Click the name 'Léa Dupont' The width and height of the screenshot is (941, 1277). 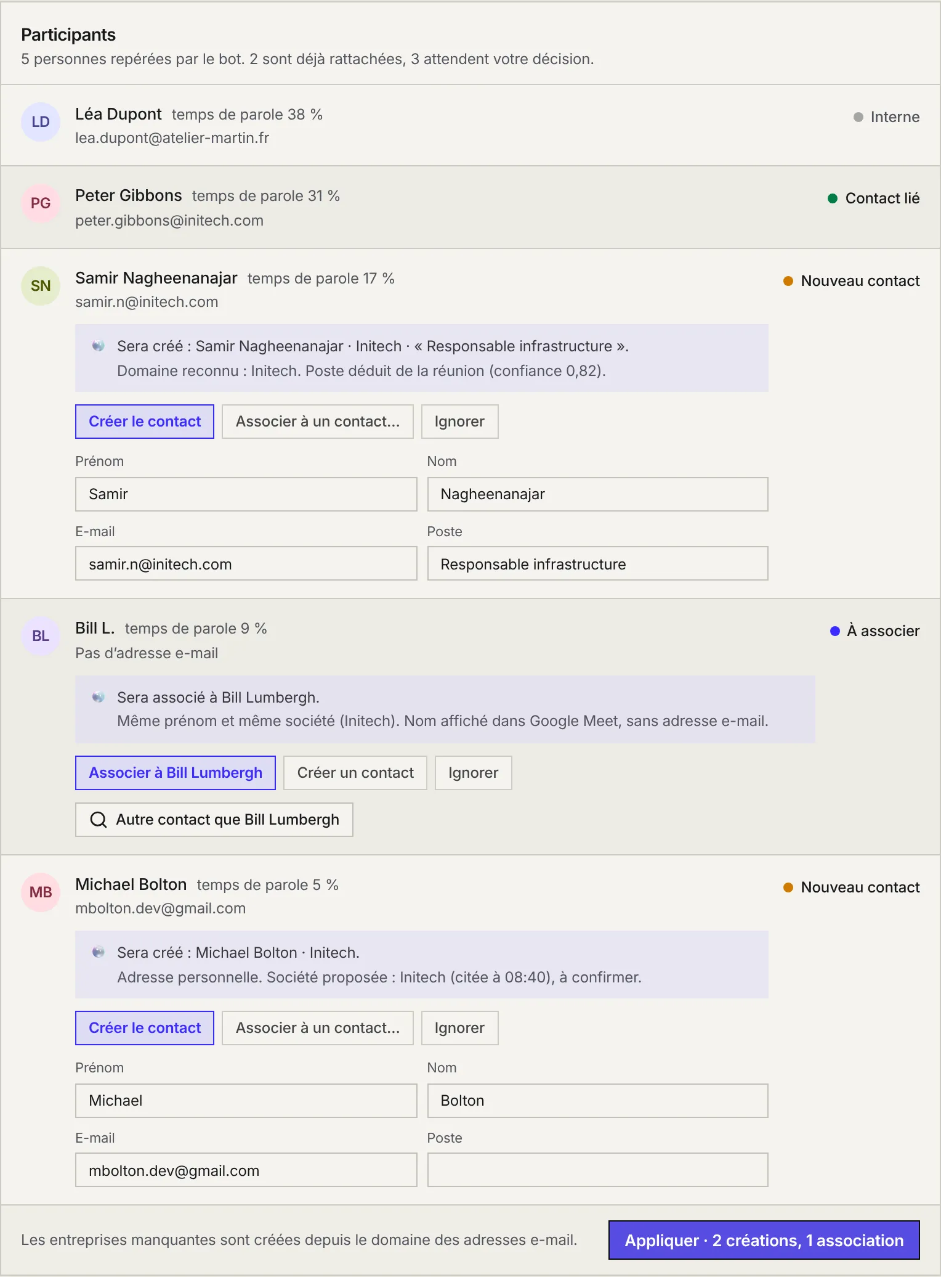pos(118,114)
